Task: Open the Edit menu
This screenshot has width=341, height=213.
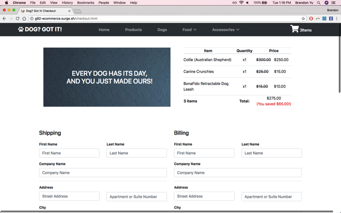Action: tap(42, 3)
